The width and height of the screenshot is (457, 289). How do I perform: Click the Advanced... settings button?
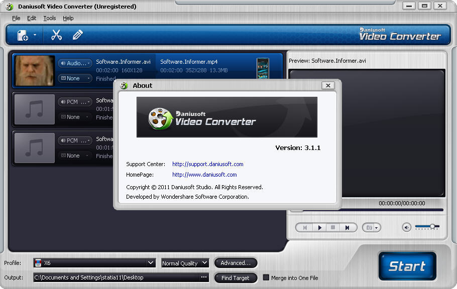(236, 263)
